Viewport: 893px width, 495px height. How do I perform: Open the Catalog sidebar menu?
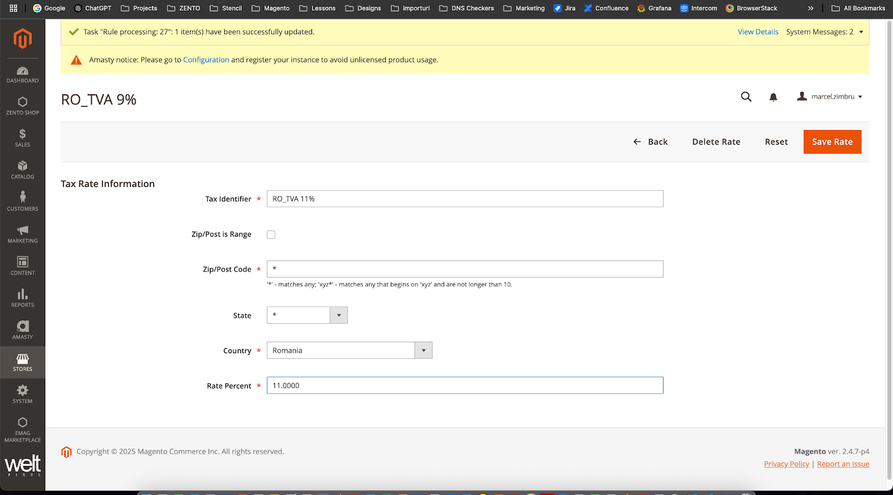[x=22, y=170]
